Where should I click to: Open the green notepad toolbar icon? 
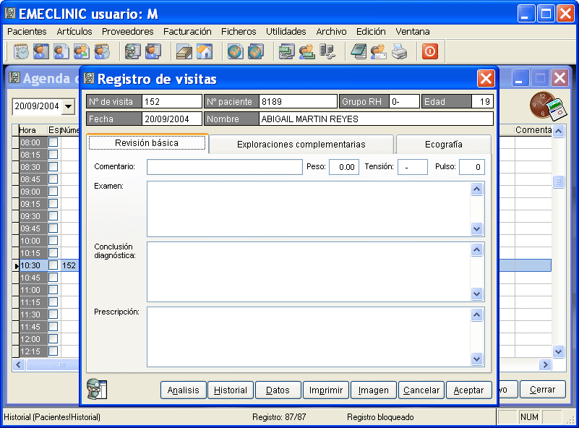coord(359,51)
